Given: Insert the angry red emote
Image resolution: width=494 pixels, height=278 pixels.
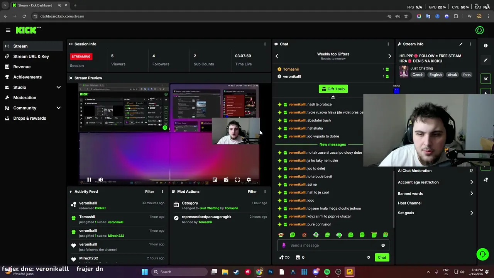Looking at the screenshot, I should point(304,235).
